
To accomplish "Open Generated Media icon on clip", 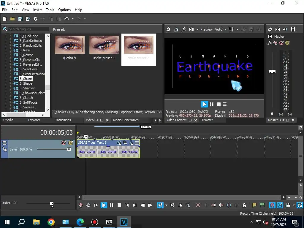I will pos(119,143).
